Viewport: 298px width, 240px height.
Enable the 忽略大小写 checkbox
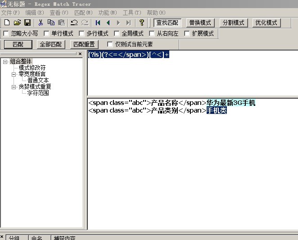(x=6, y=33)
